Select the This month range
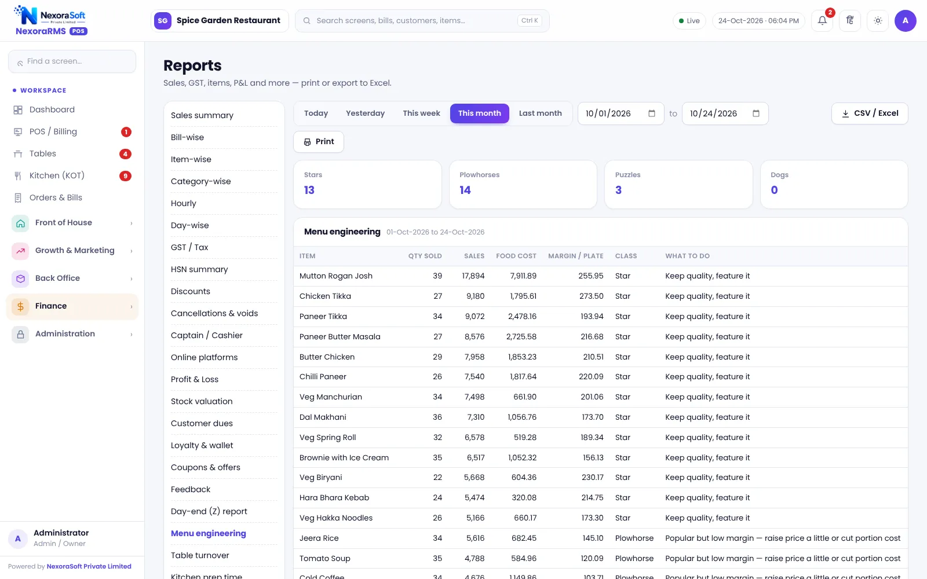This screenshot has height=579, width=927. pos(480,113)
